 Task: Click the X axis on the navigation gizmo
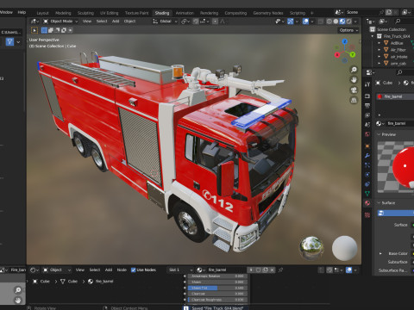click(337, 54)
